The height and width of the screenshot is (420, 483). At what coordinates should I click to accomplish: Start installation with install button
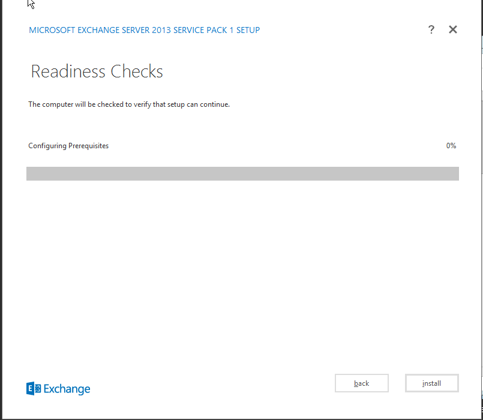coord(432,383)
